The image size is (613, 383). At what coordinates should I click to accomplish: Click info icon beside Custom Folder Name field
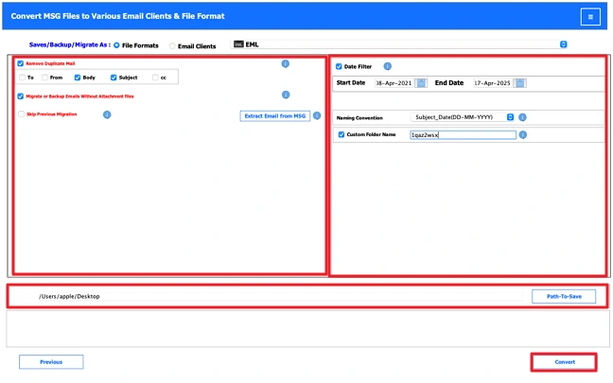click(522, 135)
